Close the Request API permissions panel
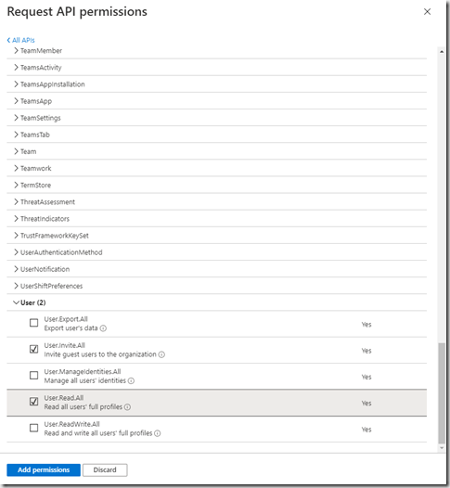This screenshot has width=450, height=488. click(x=427, y=12)
